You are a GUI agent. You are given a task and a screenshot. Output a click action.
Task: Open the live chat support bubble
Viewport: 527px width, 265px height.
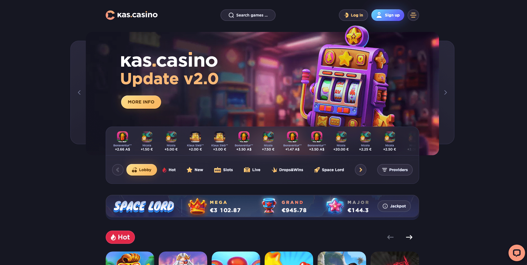click(517, 253)
